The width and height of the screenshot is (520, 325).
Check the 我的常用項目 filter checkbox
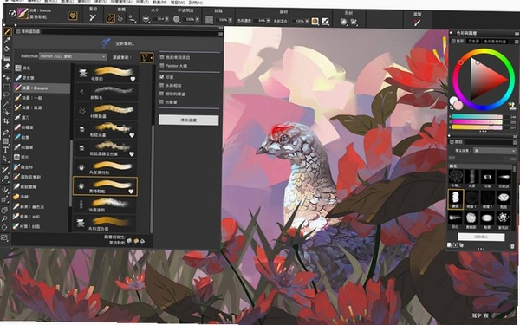162,57
